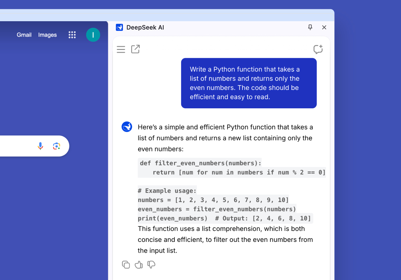Search by image with Google Lens
Image resolution: width=401 pixels, height=280 pixels.
[x=56, y=146]
